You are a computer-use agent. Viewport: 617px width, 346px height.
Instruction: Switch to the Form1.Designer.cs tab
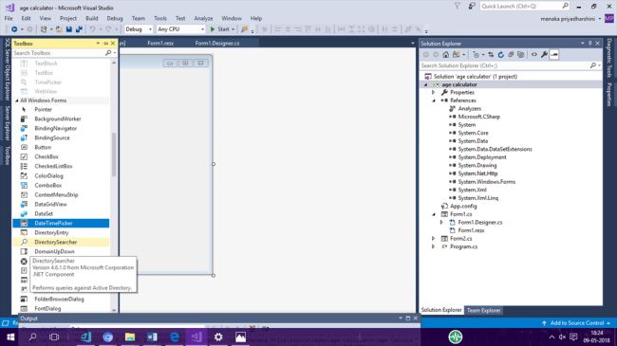click(x=217, y=44)
